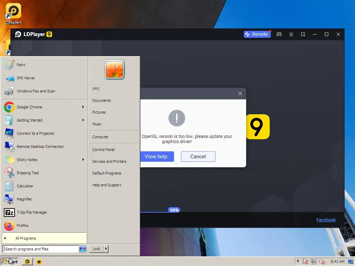The width and height of the screenshot is (355, 266).
Task: Open shutdown options arrow next to Lock
Action: 106,249
